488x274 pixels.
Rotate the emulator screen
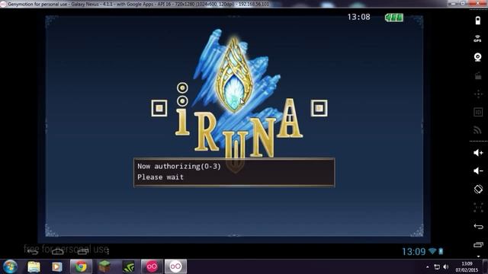478,189
